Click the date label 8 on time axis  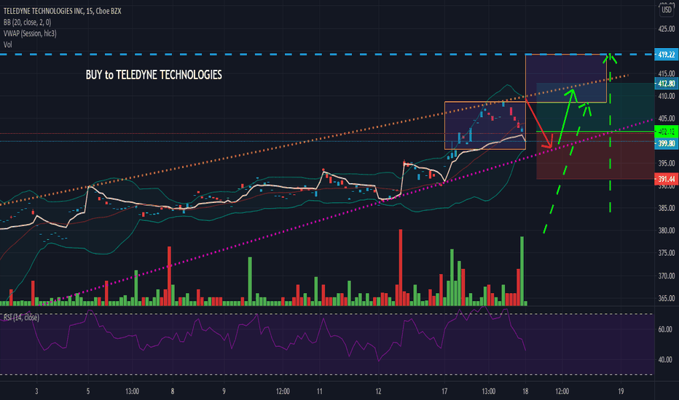point(173,391)
